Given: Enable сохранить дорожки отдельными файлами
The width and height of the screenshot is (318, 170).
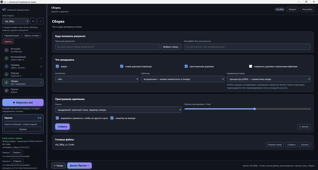Looking at the screenshot, I should (x=250, y=66).
